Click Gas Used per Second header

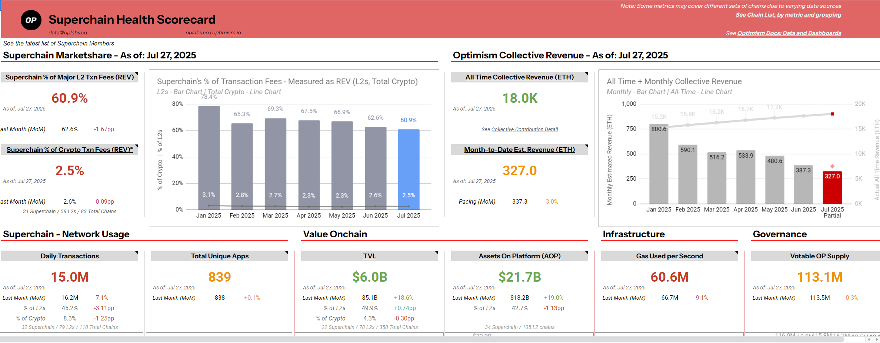coord(670,256)
